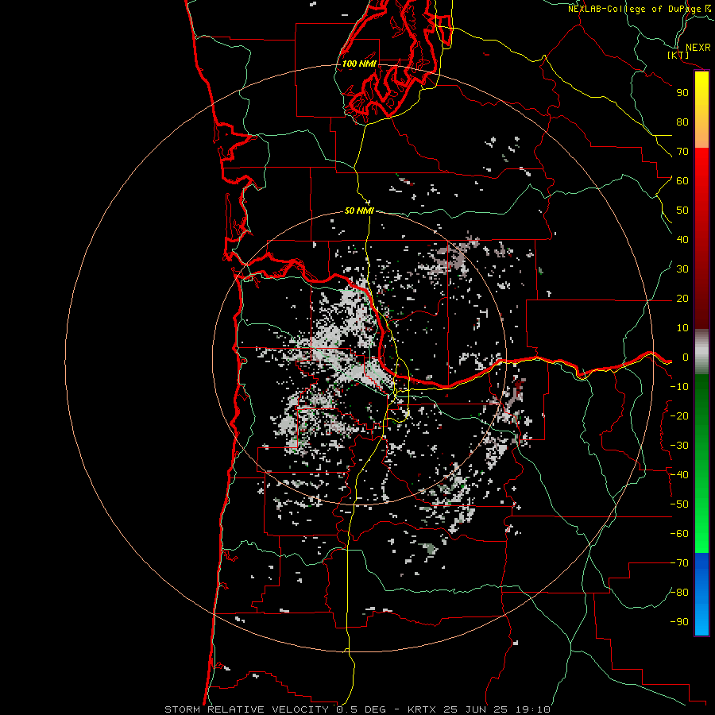Click the 30 value on the velocity scale

click(x=682, y=269)
